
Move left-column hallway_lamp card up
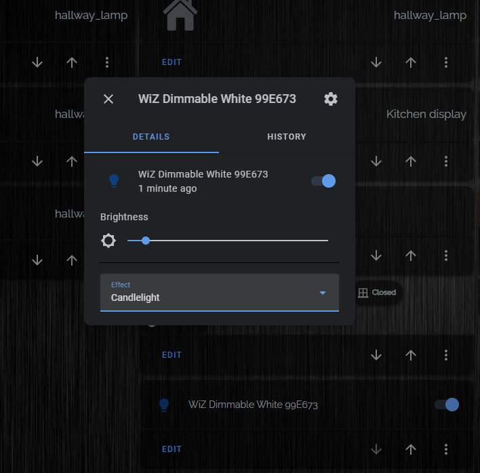click(72, 63)
